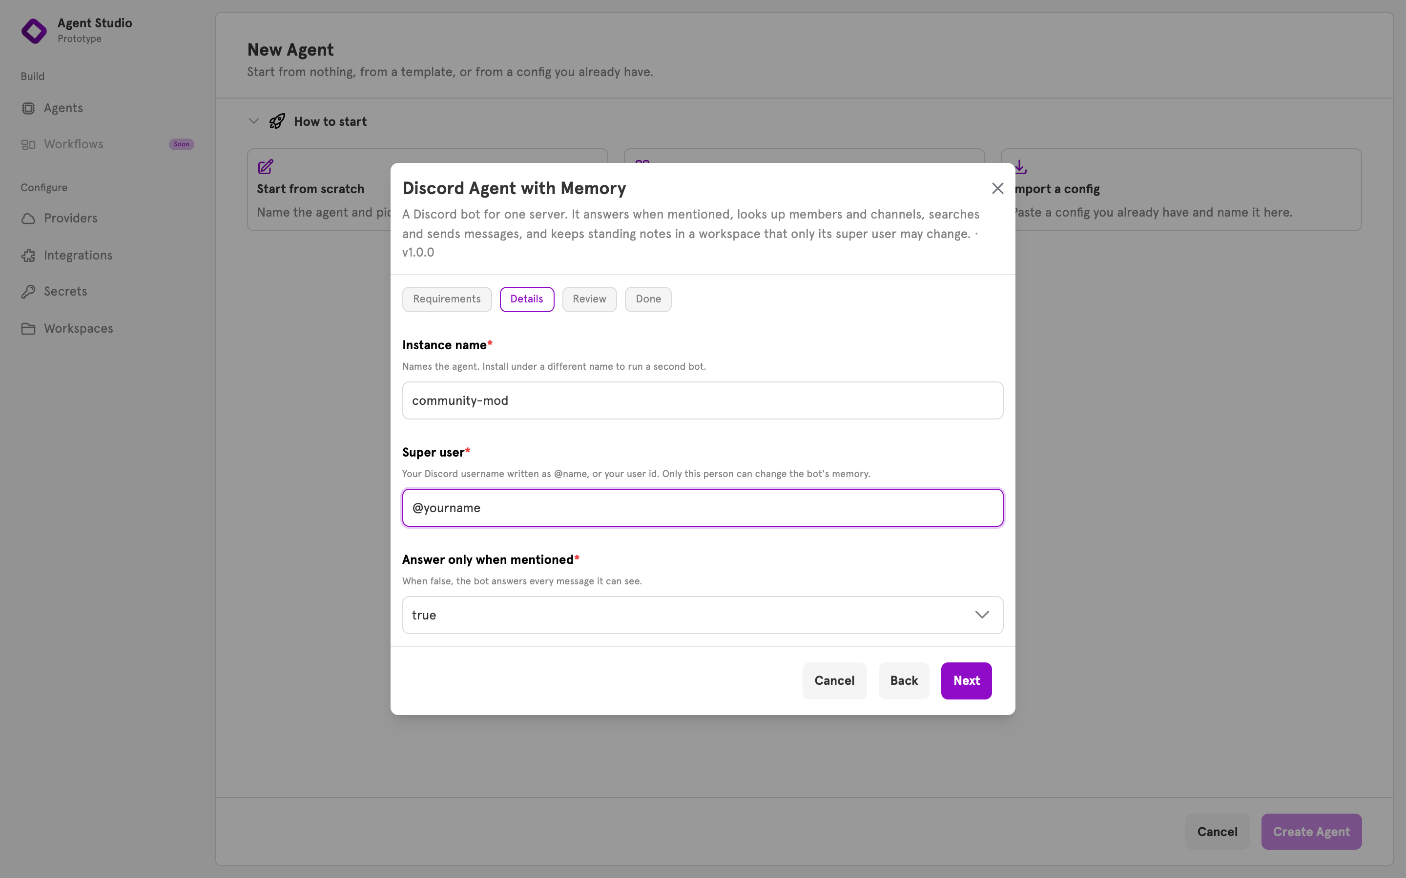
Task: Click the Soon badge next to Workflows
Action: point(181,144)
